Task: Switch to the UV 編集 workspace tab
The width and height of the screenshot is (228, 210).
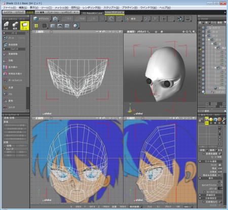Action: click(40, 13)
